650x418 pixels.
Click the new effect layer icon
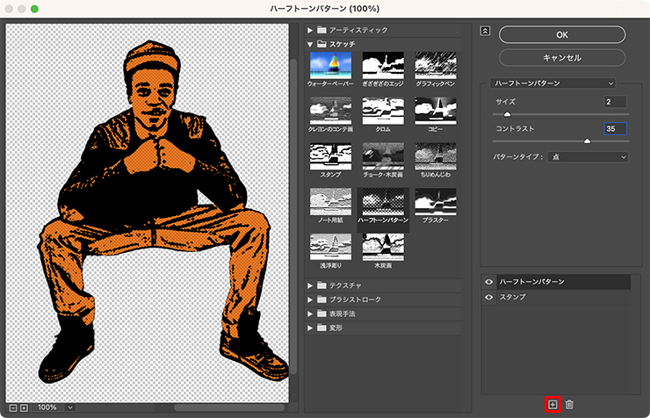pyautogui.click(x=552, y=404)
